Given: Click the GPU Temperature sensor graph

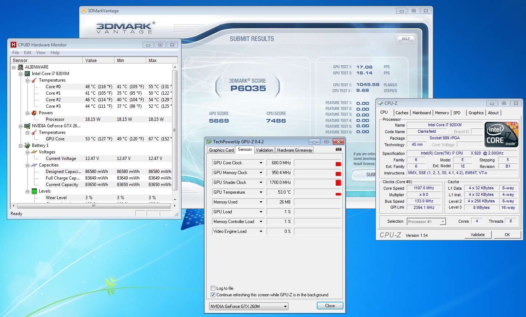Looking at the screenshot, I should point(317,192).
